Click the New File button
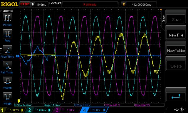The height and width of the screenshot is (113, 188). click(x=176, y=35)
